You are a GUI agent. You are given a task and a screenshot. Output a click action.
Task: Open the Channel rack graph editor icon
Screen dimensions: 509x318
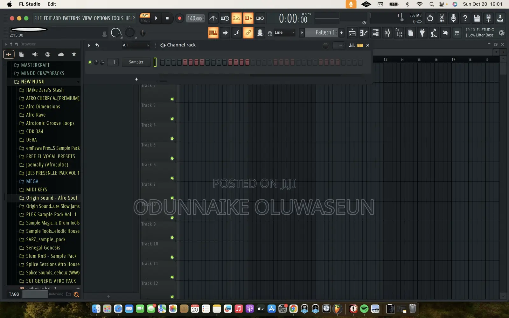(x=352, y=45)
